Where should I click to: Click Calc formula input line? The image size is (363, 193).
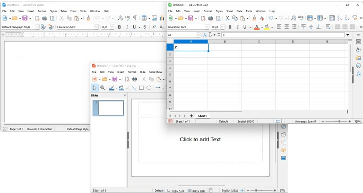click(x=283, y=35)
